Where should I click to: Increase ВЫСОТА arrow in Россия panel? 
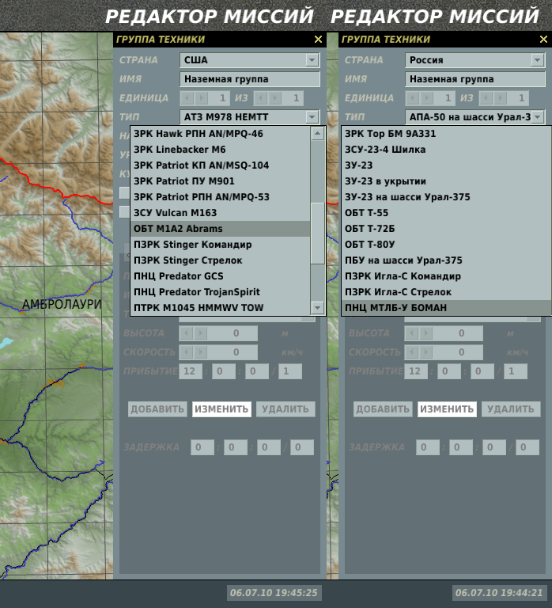click(x=425, y=333)
